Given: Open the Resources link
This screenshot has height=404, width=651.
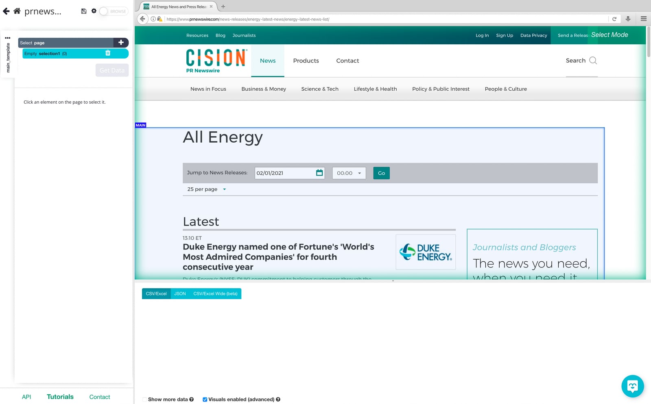Looking at the screenshot, I should [197, 35].
